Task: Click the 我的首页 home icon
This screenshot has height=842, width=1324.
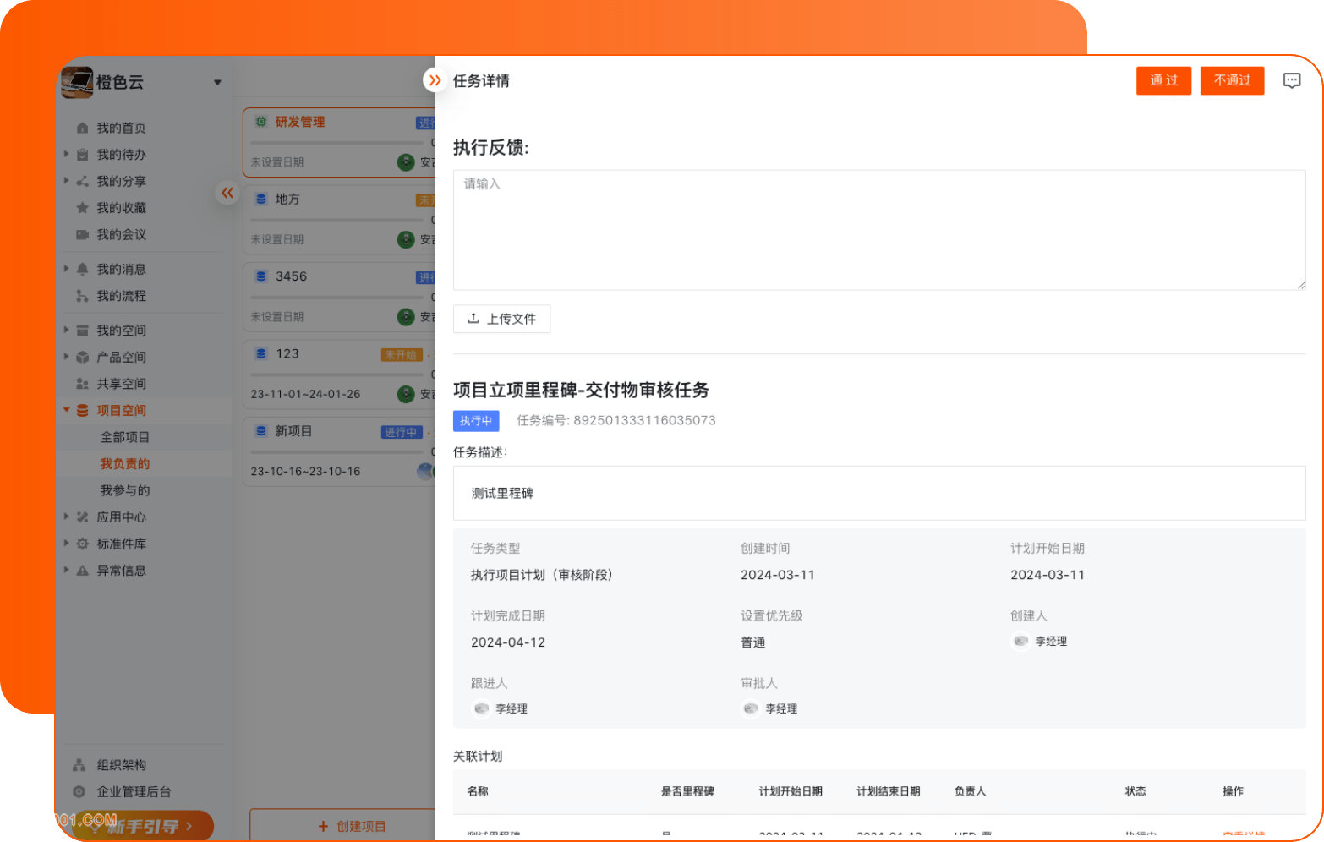Action: (82, 128)
